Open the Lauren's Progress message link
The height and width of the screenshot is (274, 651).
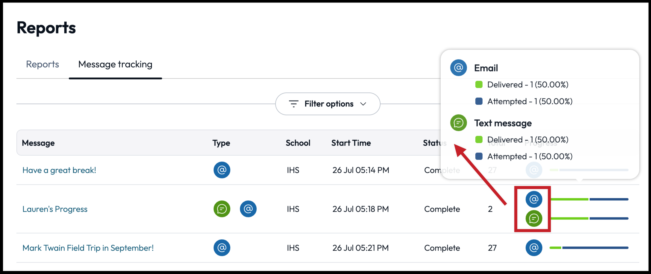point(55,209)
